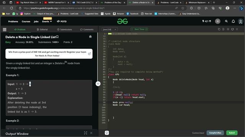Toggle the round theme switch icon
The width and height of the screenshot is (245, 137).
tap(217, 21)
